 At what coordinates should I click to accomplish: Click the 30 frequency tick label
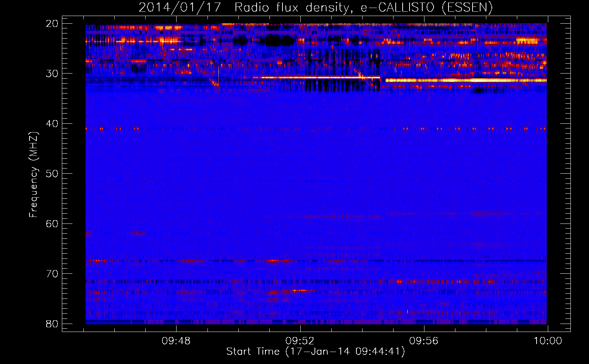52,74
